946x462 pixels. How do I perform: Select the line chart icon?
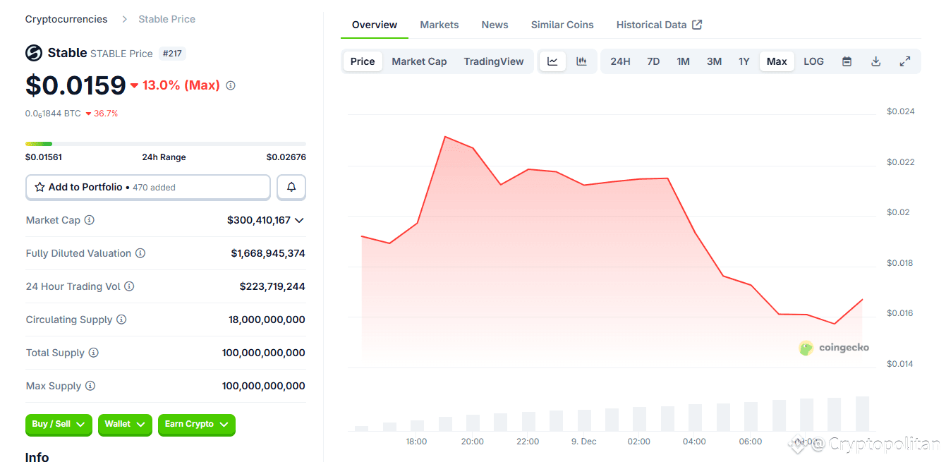552,61
